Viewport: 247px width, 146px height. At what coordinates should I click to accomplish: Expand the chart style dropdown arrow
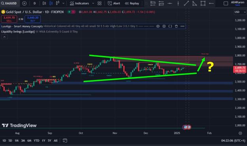pyautogui.click(x=63, y=3)
